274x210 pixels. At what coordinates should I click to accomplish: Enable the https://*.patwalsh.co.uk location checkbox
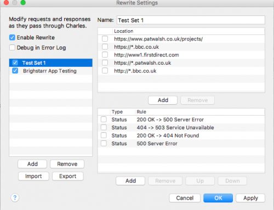coord(105,63)
